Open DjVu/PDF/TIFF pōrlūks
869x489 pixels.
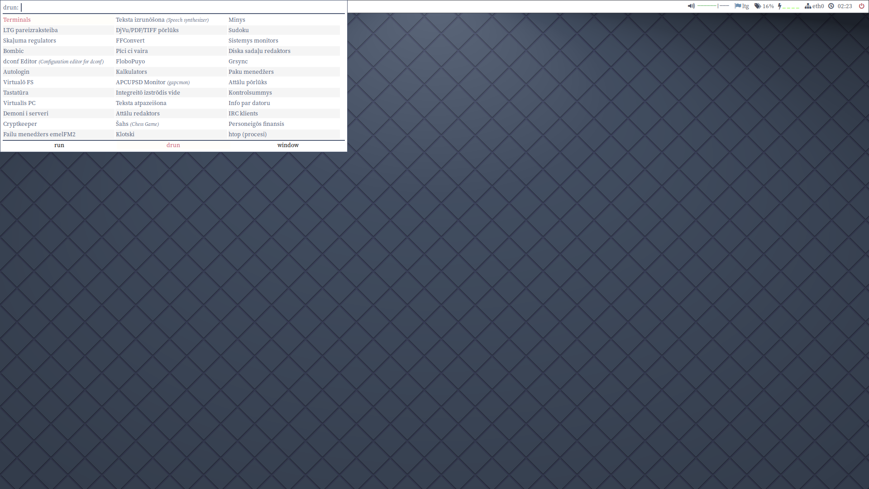click(x=171, y=30)
